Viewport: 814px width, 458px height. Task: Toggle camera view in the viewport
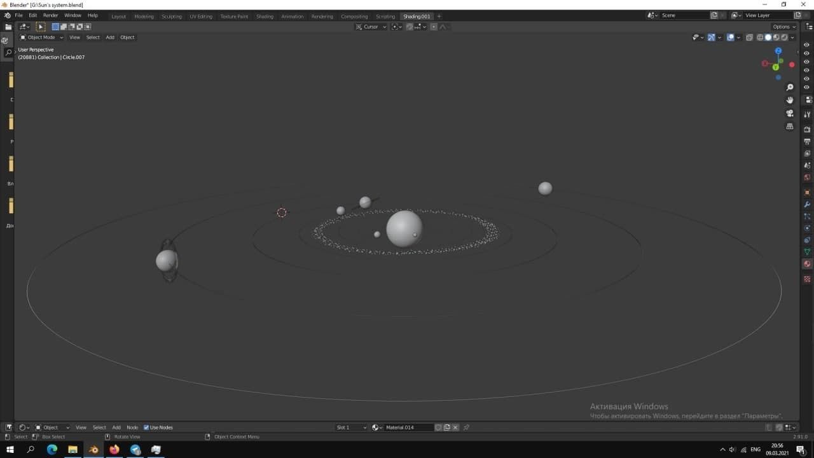pyautogui.click(x=790, y=113)
